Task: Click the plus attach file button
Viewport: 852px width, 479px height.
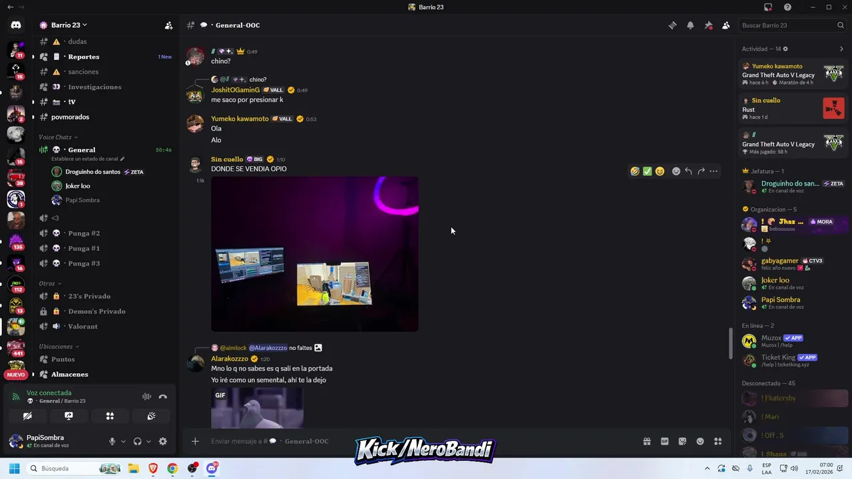Action: click(195, 441)
